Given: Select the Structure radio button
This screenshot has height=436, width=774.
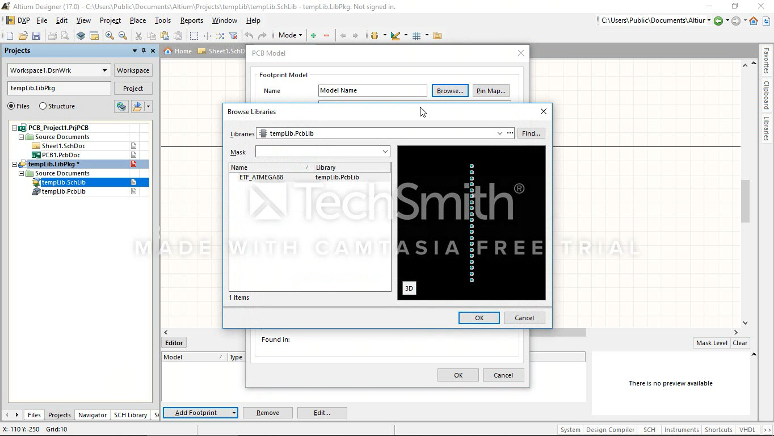Looking at the screenshot, I should (43, 106).
